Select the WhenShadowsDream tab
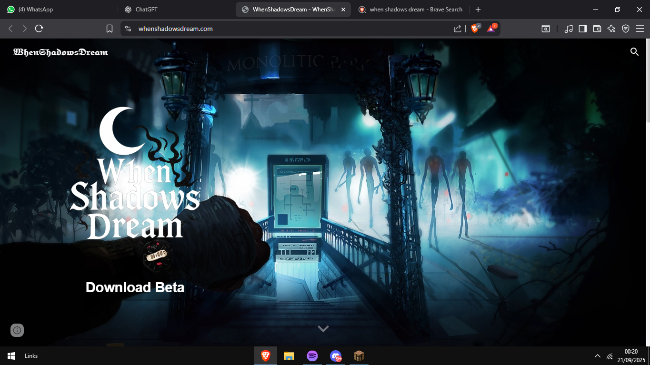This screenshot has height=365, width=650. [x=293, y=10]
